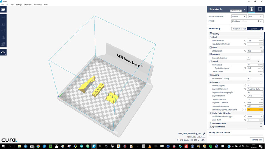This screenshot has width=265, height=149.
Task: Edit job name with the pencil icon
Action: (204, 133)
